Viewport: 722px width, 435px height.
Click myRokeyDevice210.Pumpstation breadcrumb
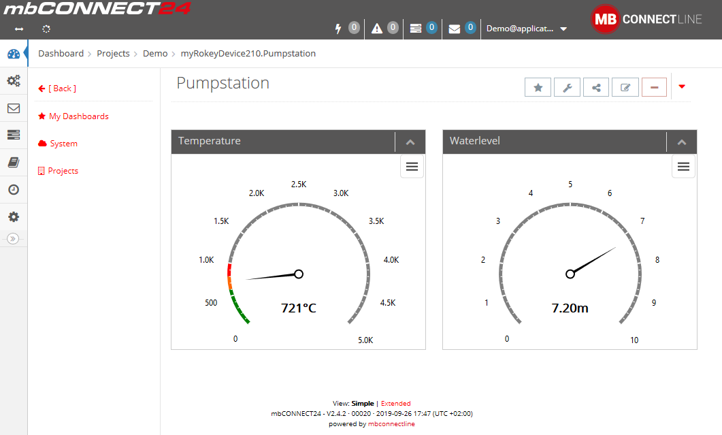click(x=248, y=54)
